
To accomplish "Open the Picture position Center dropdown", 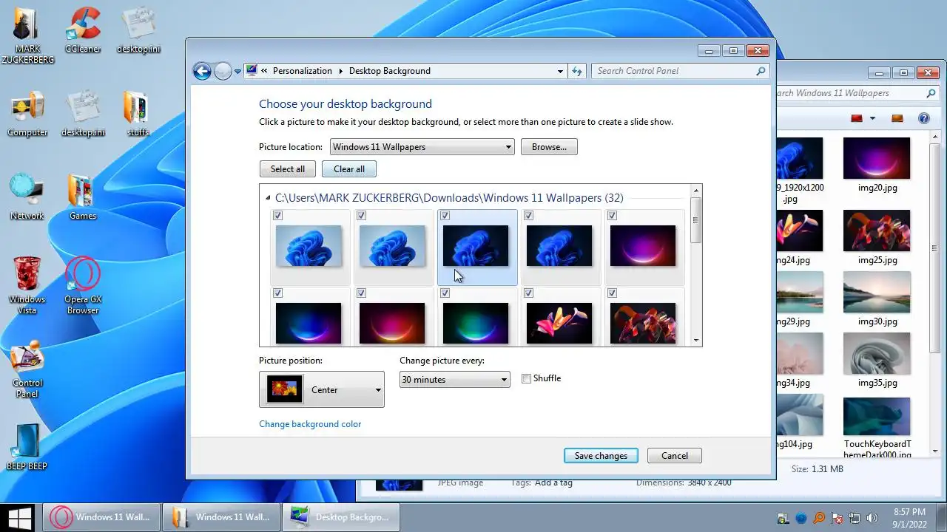I will point(322,389).
